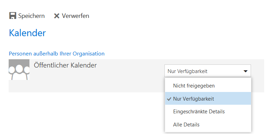This screenshot has width=278, height=134.
Task: Click the gray strip below the avatar
Action: tap(19, 86)
